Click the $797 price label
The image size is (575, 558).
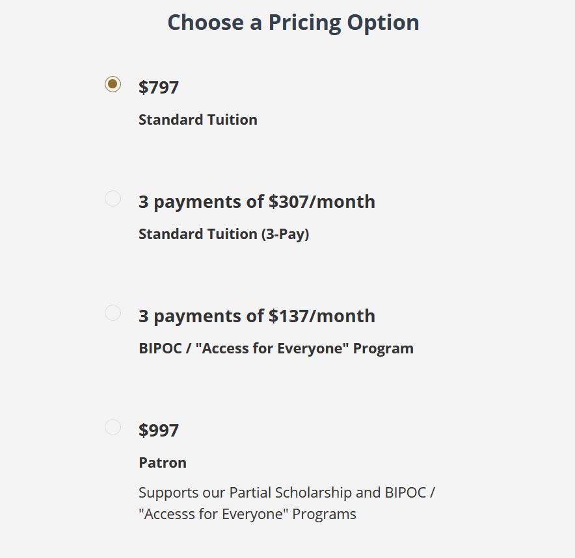tap(159, 88)
